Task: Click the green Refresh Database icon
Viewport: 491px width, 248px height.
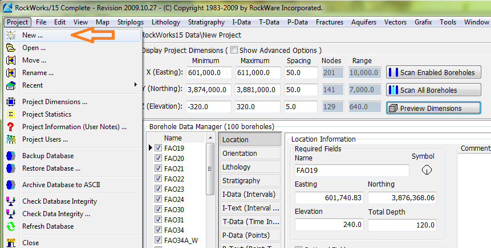Action: 11,226
